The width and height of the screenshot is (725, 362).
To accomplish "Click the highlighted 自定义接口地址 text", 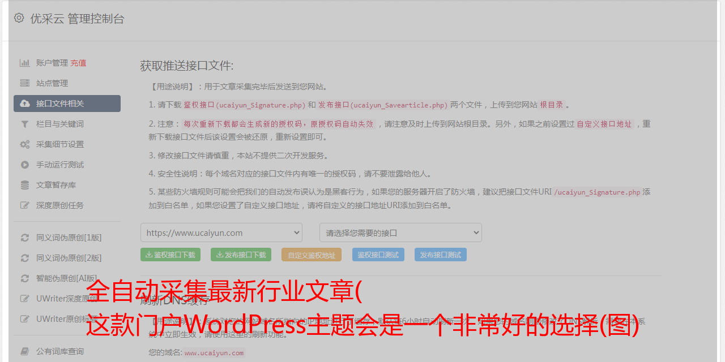I will click(604, 124).
